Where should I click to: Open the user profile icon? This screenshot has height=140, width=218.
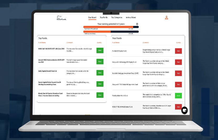click(166, 18)
